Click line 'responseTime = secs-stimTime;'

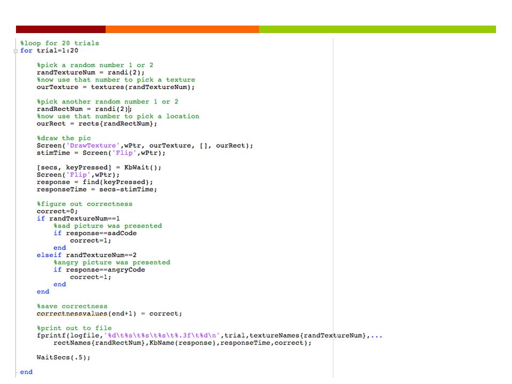pos(97,189)
